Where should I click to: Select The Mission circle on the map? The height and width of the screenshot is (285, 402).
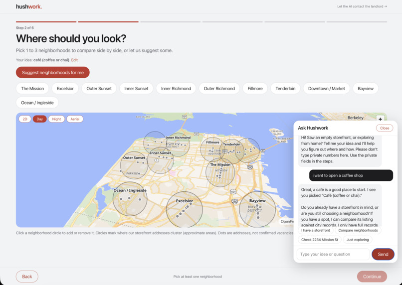click(220, 172)
